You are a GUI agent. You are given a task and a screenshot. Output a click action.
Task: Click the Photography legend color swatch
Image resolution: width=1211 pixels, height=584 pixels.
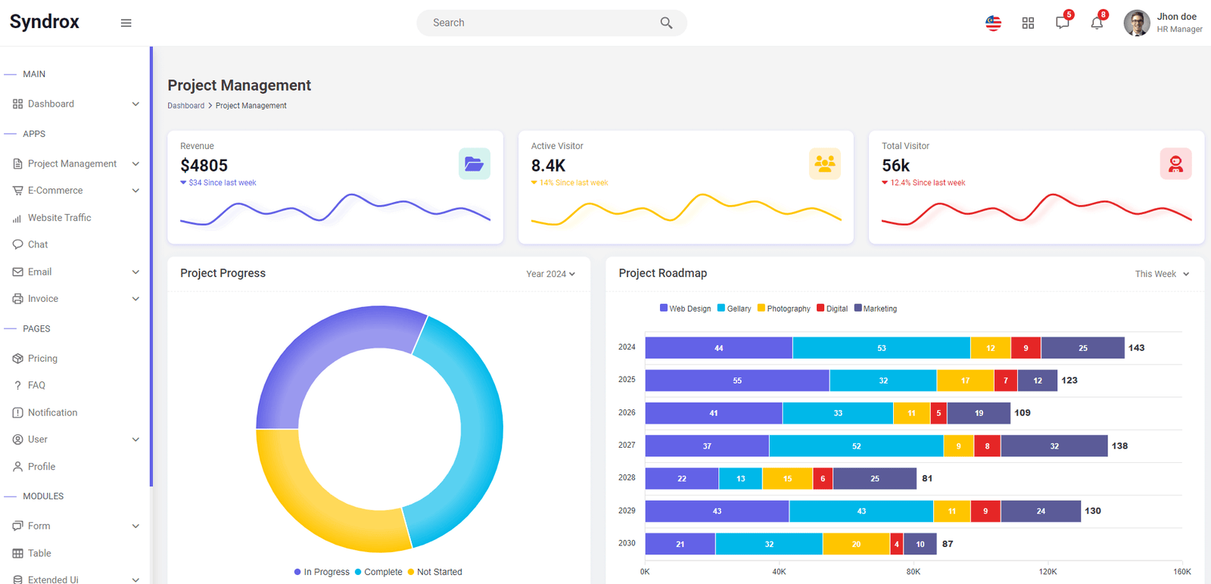(x=761, y=308)
